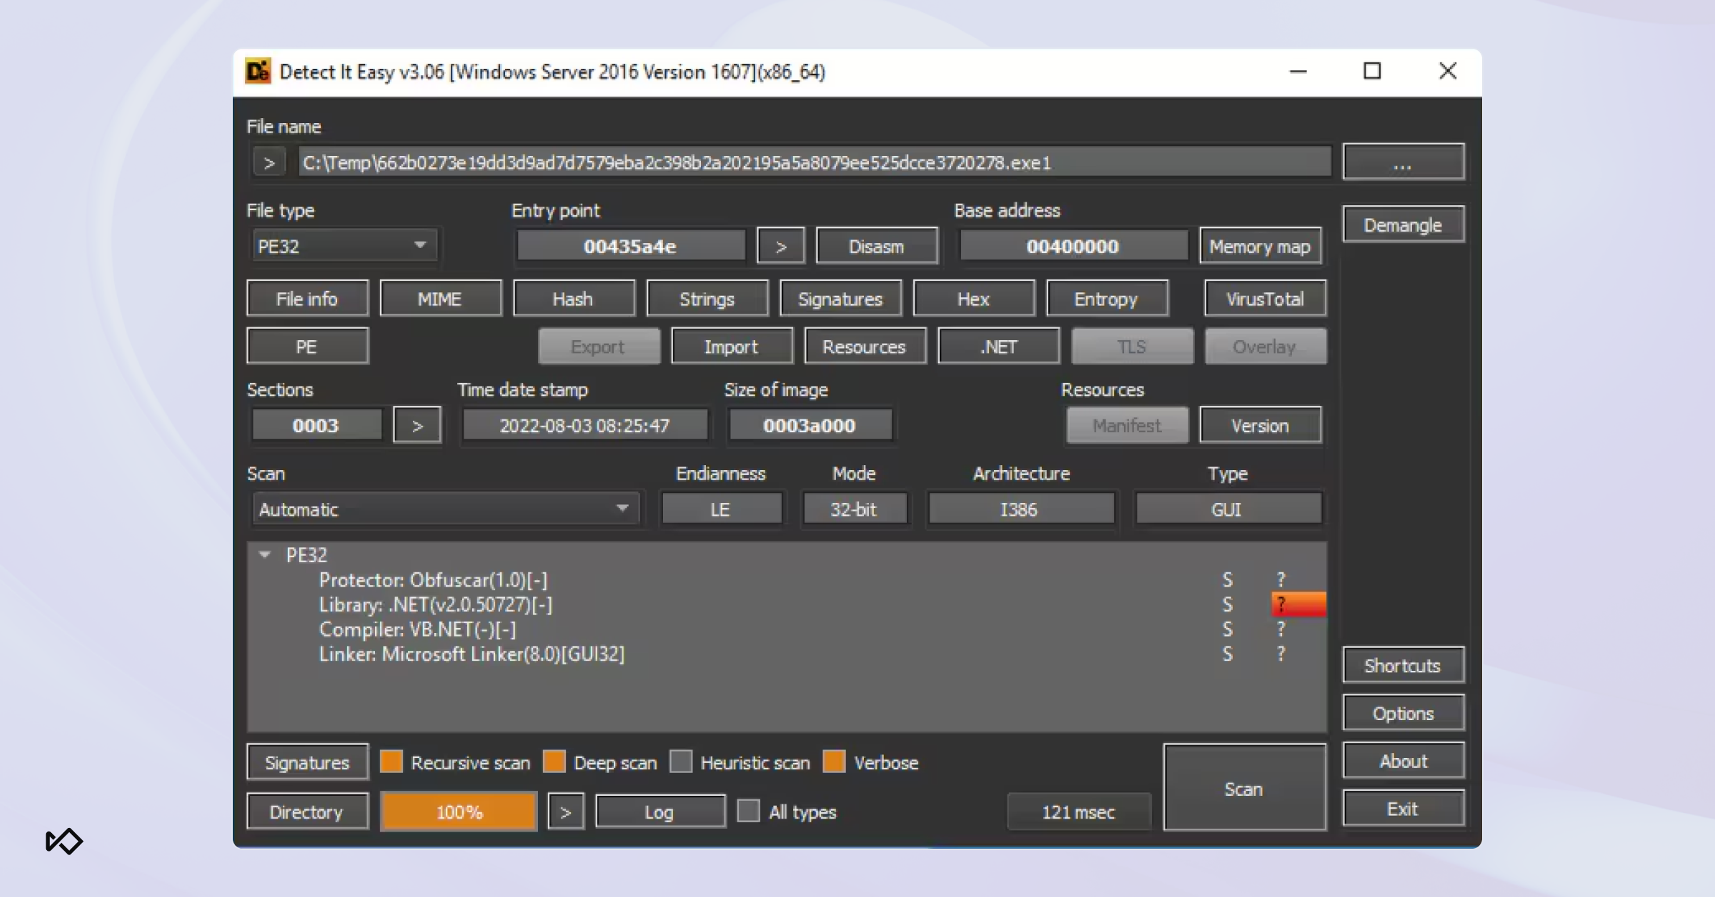Screen dimensions: 1715x897
Task: Open the sections arrow button
Action: point(418,425)
